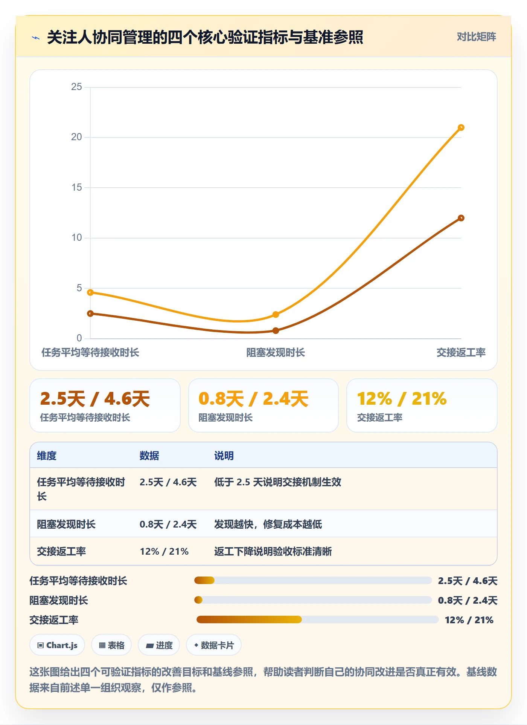Image resolution: width=527 pixels, height=725 pixels.
Task: Click the lightning icon beside the title
Action: [x=36, y=37]
